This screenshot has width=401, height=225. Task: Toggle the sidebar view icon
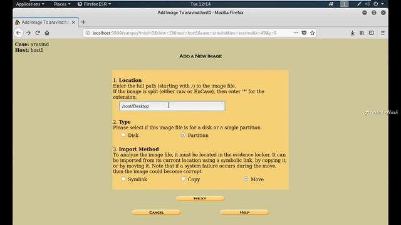tap(372, 33)
